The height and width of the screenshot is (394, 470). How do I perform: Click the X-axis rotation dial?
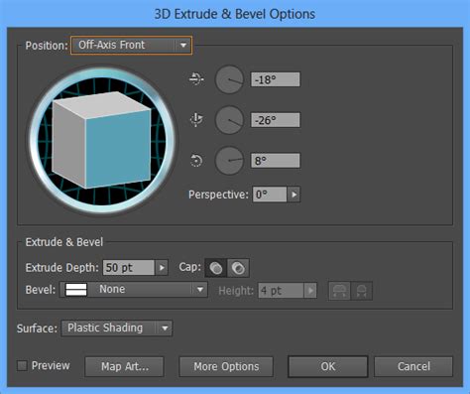tap(229, 79)
